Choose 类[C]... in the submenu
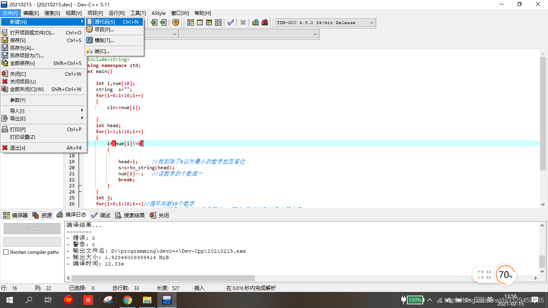Screen dimensions: 548x308 [x=114, y=51]
